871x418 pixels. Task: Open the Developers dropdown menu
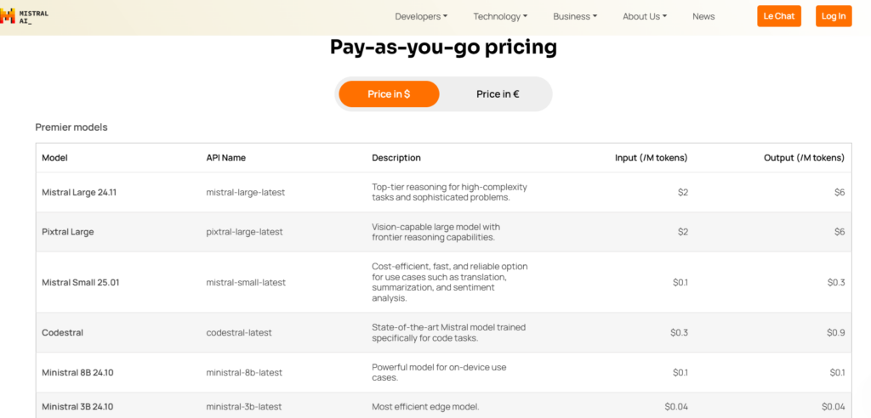421,17
